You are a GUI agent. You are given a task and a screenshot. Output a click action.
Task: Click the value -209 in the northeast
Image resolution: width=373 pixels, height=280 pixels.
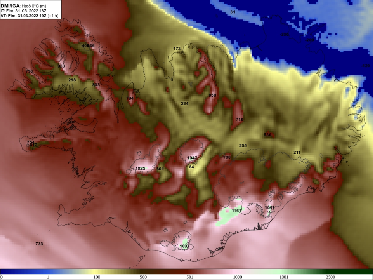[310, 40]
